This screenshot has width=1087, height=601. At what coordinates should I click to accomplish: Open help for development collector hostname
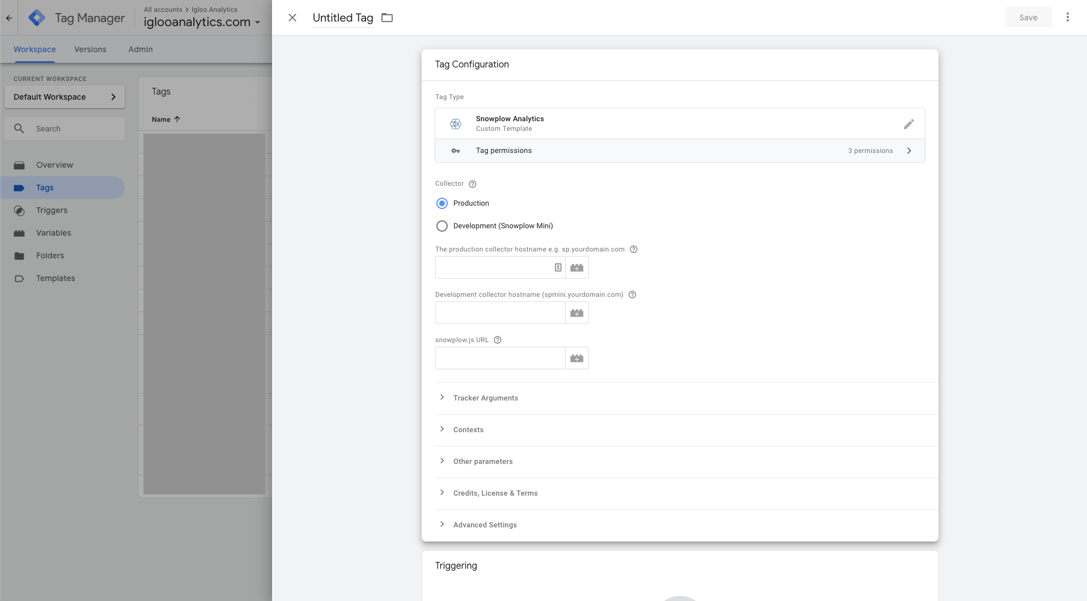632,295
